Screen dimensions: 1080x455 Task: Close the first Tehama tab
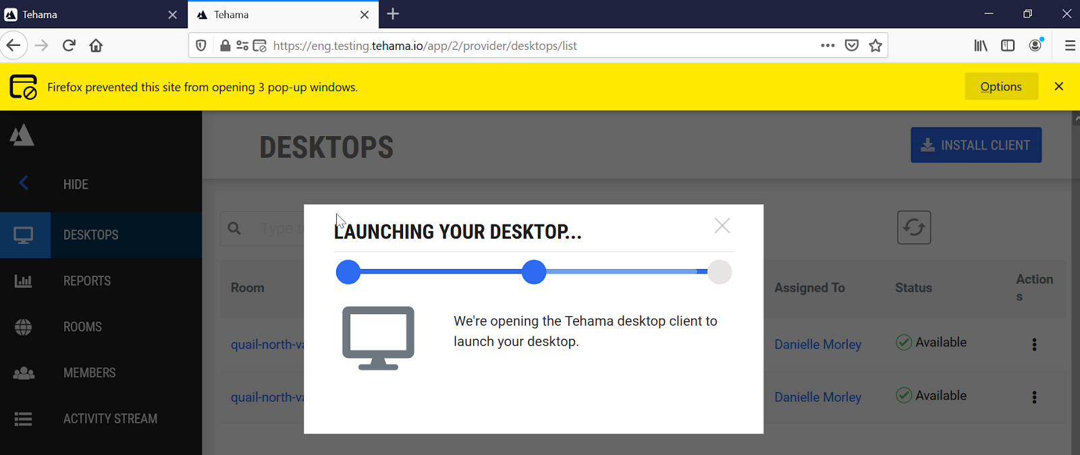click(173, 15)
